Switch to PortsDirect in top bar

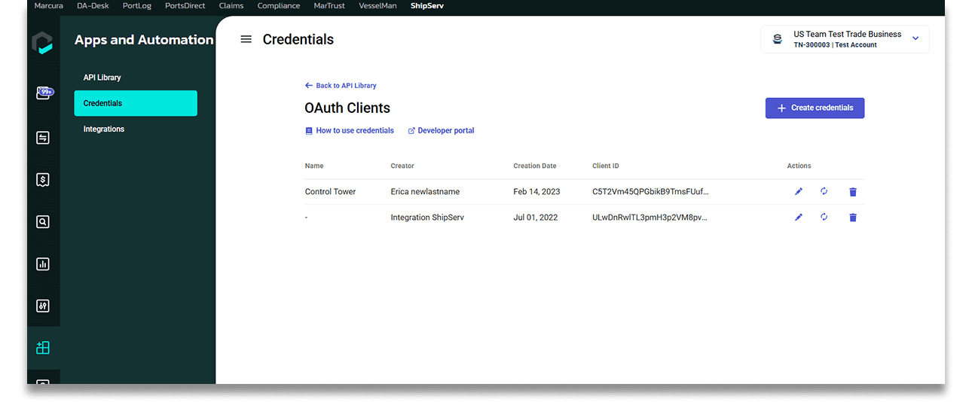point(185,6)
